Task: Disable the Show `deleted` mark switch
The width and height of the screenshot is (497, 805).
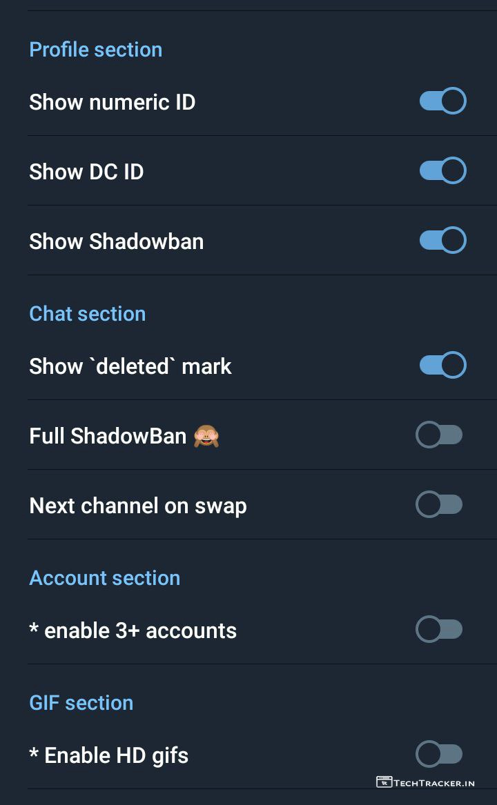Action: pyautogui.click(x=442, y=366)
